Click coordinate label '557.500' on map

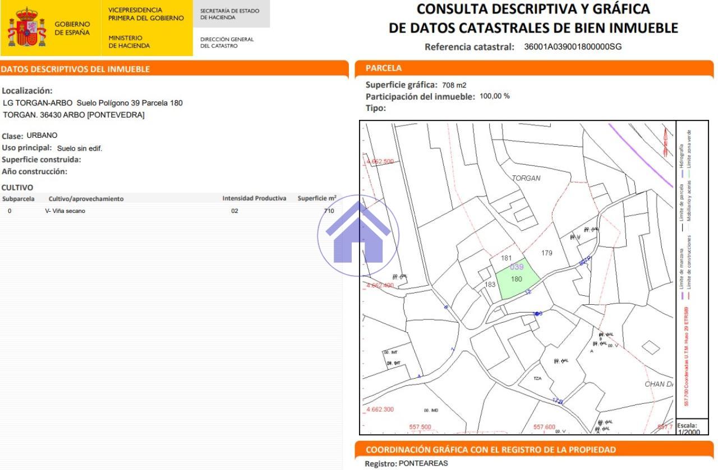[420, 427]
